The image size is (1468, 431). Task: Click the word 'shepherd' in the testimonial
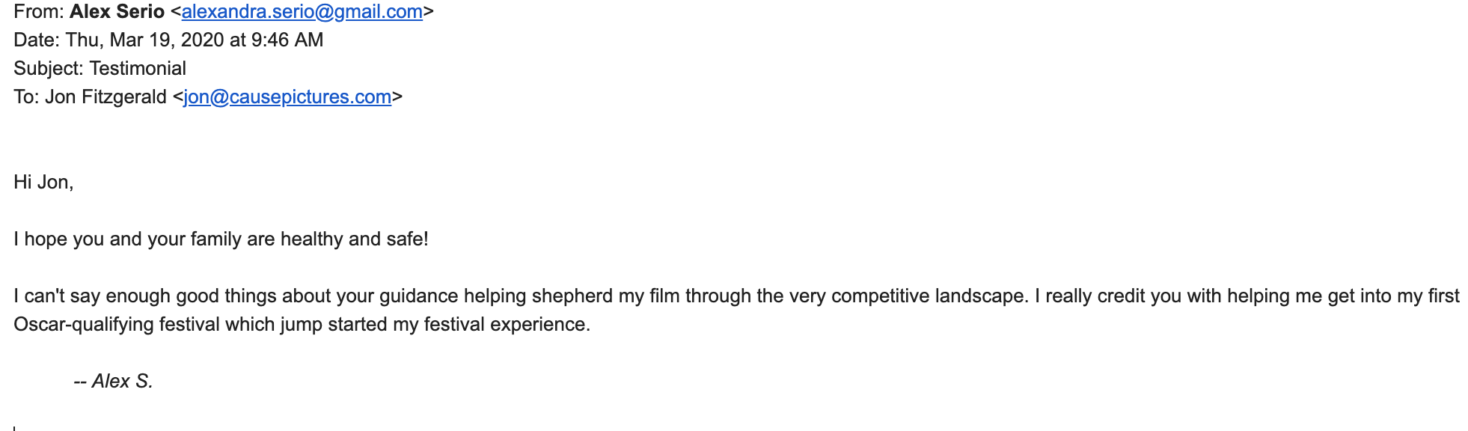point(572,296)
